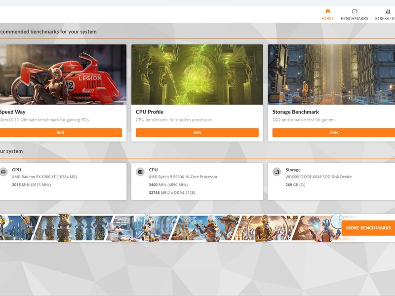Click the Benchmarks gauge icon

[x=355, y=11]
